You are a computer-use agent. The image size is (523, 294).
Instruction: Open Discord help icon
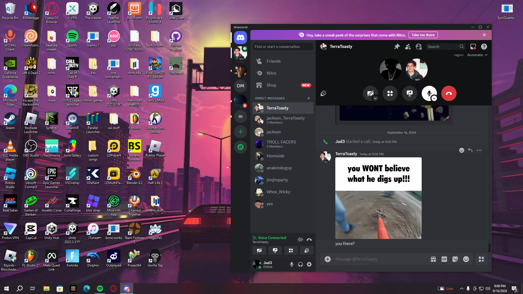(x=484, y=47)
